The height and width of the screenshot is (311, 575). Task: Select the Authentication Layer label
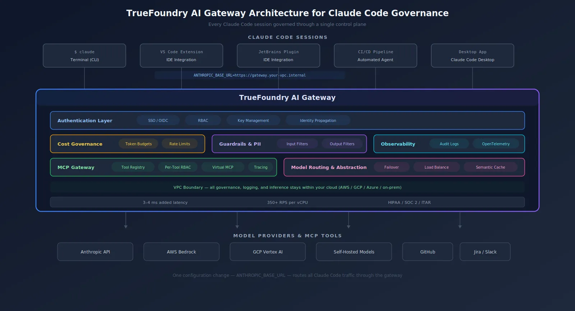point(85,120)
